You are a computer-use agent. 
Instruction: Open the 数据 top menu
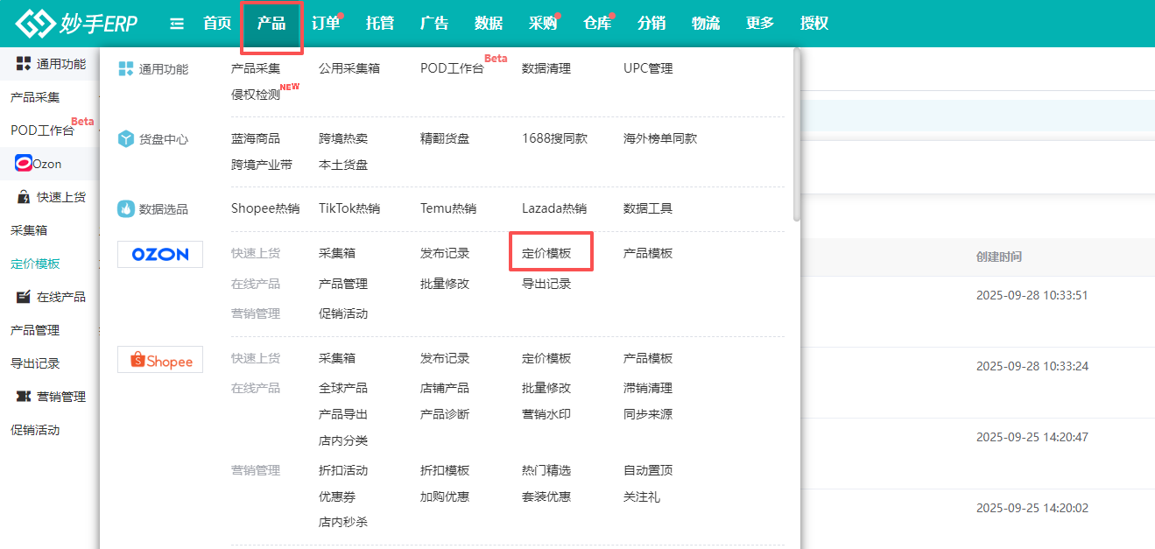pos(489,24)
